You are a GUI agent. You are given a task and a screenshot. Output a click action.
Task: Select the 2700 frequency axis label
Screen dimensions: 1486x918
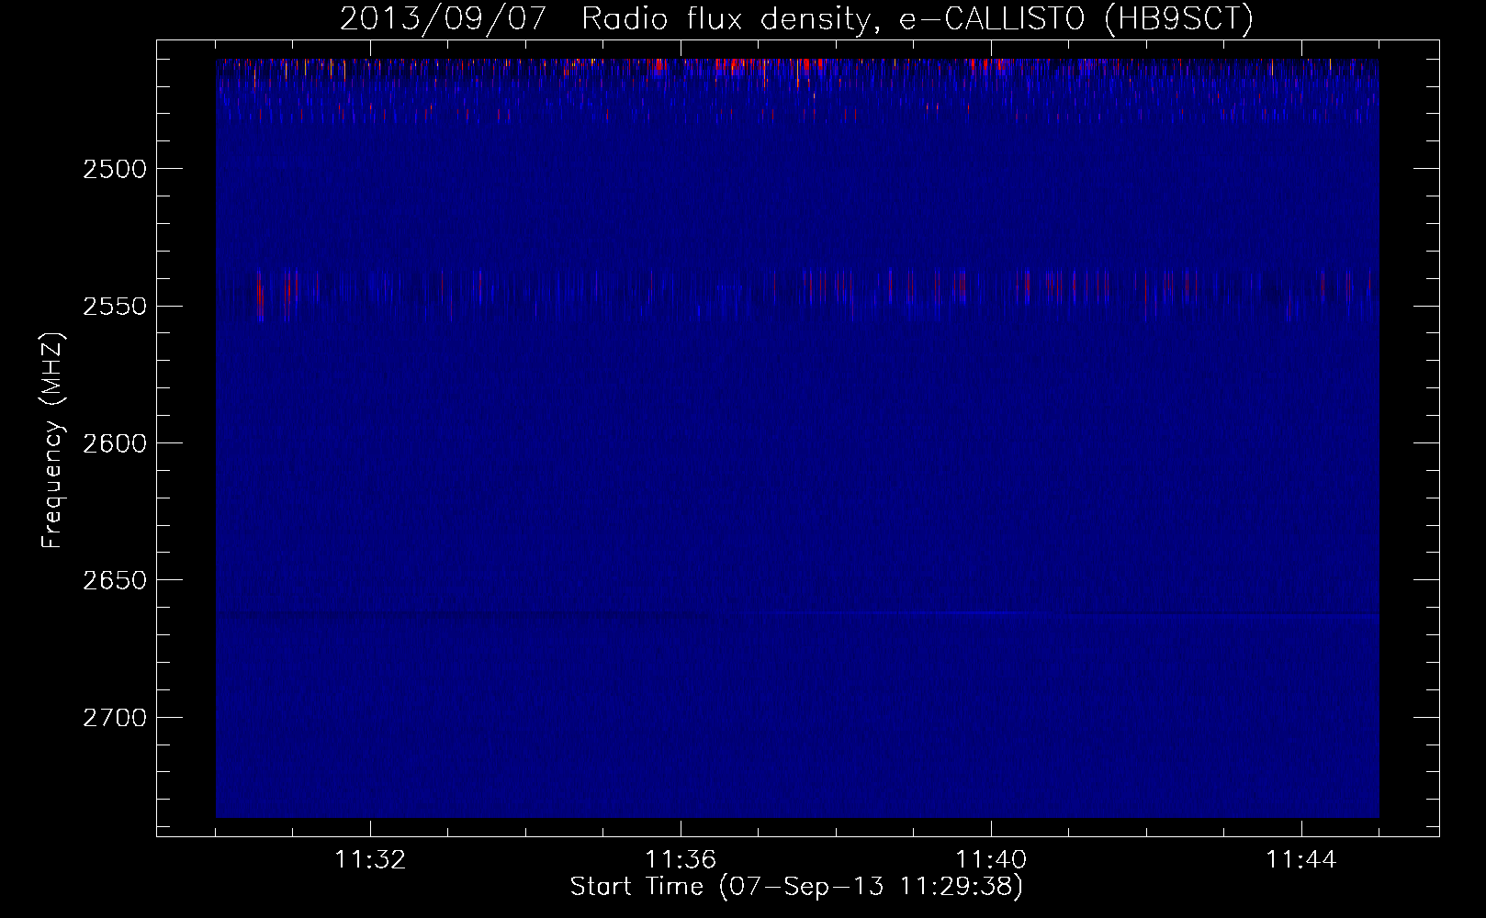[115, 717]
